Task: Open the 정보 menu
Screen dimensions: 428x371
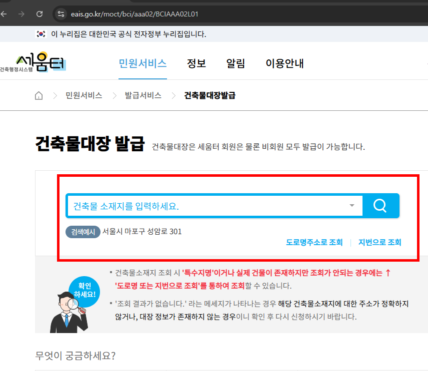Action: (x=196, y=63)
